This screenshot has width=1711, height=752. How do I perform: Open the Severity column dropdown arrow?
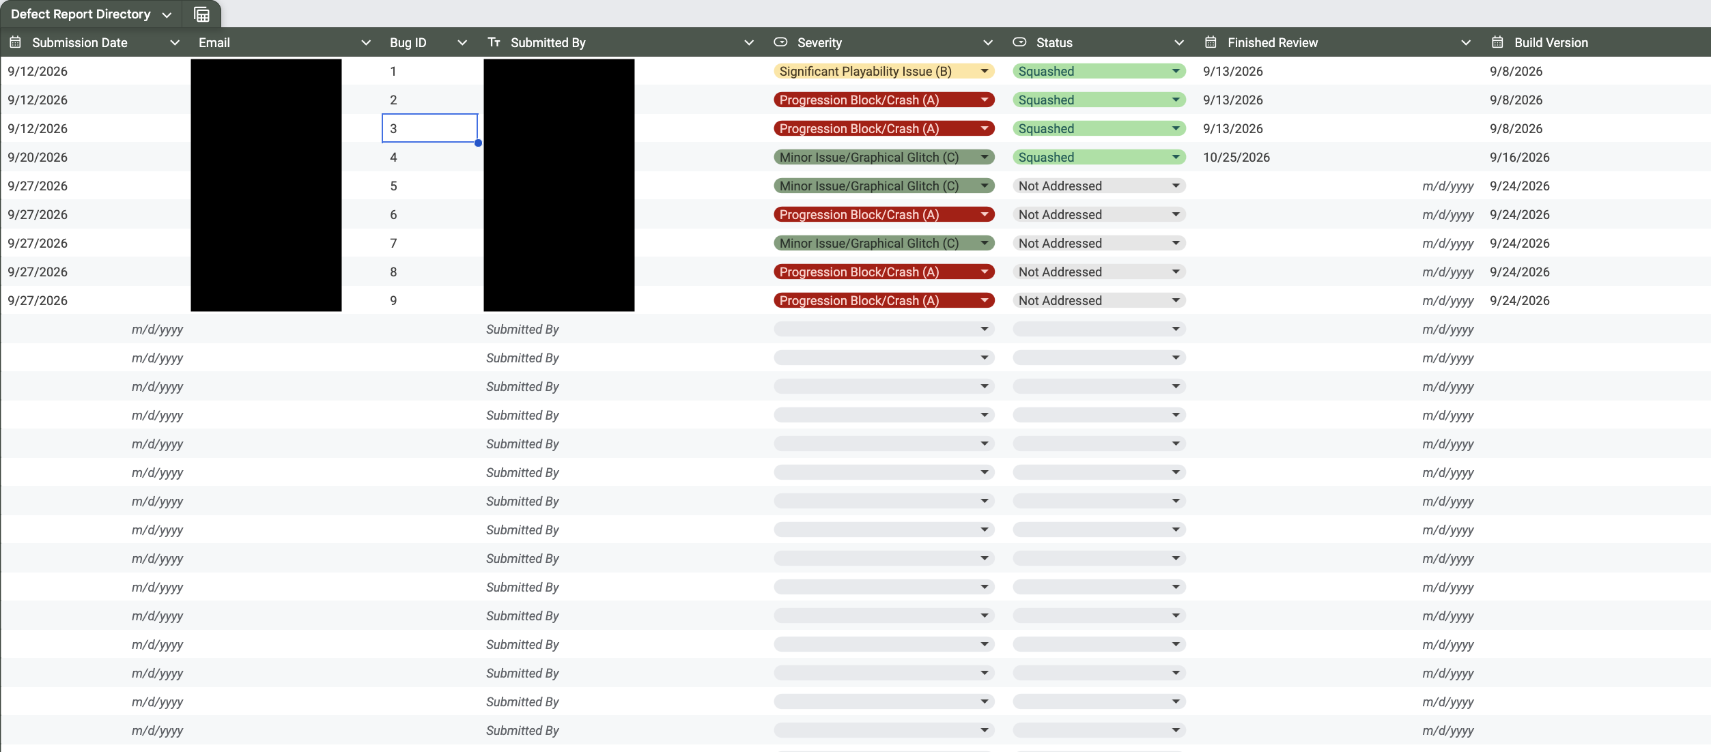988,42
